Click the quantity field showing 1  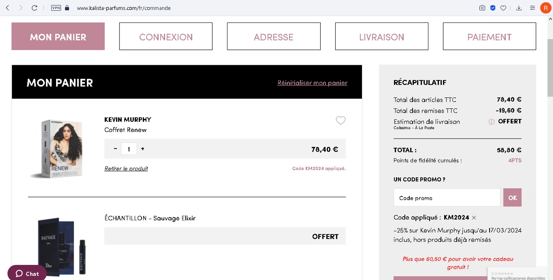pyautogui.click(x=129, y=149)
